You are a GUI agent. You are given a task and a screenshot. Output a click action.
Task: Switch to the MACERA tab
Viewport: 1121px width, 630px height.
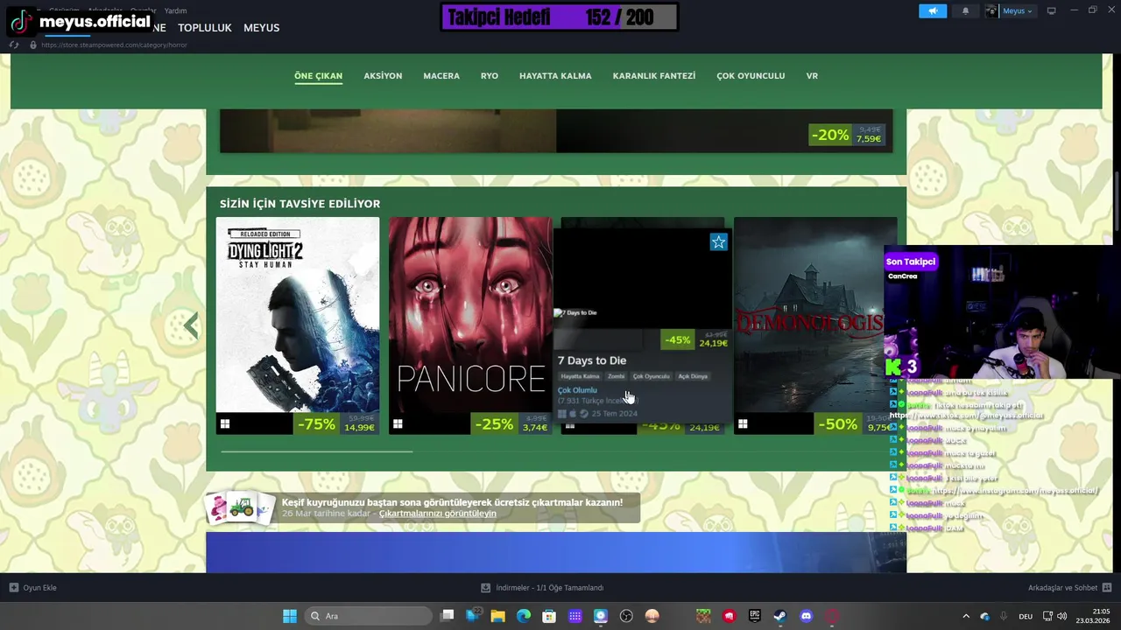click(x=441, y=76)
